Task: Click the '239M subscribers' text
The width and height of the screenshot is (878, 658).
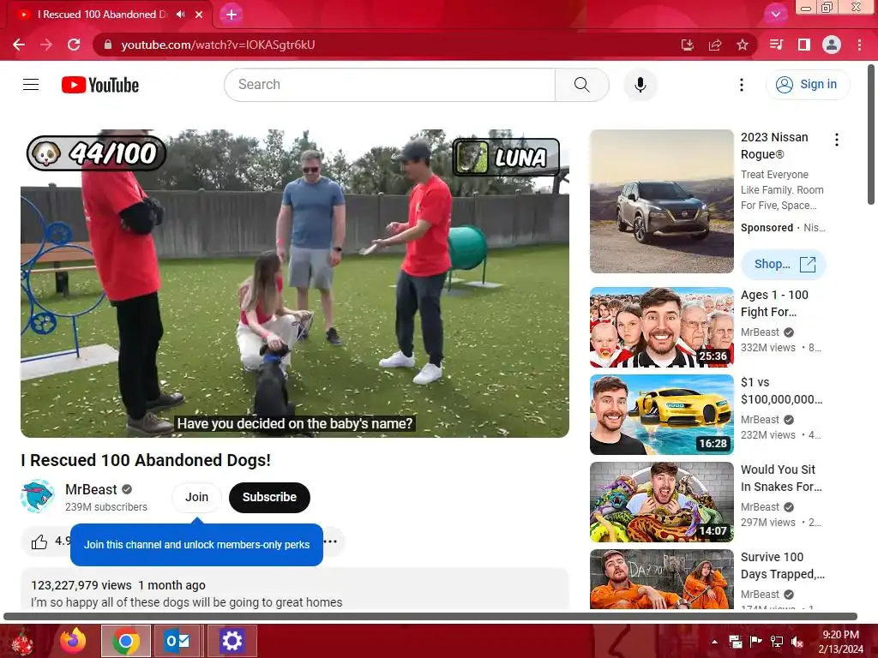Action: [106, 507]
